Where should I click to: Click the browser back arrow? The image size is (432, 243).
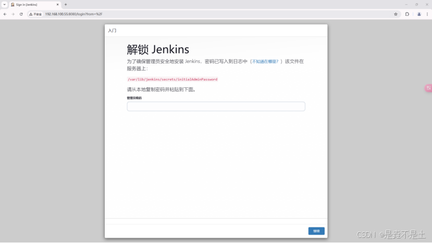[5, 14]
